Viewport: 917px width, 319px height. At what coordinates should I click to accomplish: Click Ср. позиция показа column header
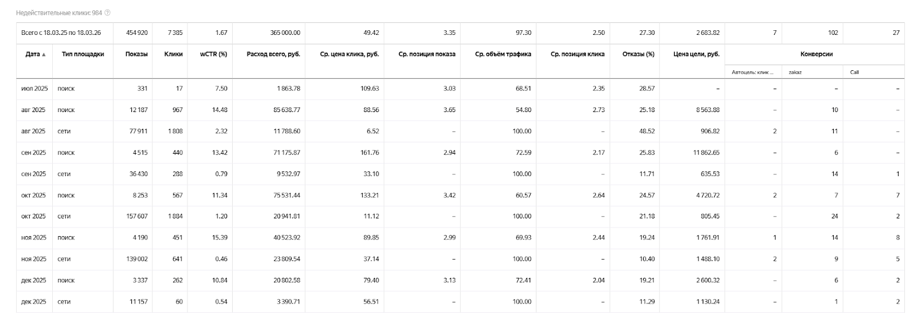[x=426, y=54]
